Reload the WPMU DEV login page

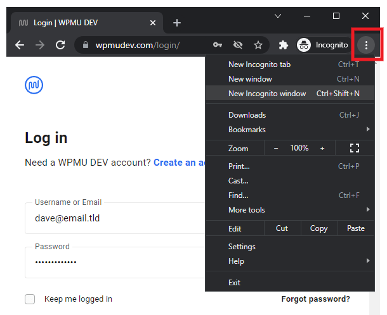60,45
